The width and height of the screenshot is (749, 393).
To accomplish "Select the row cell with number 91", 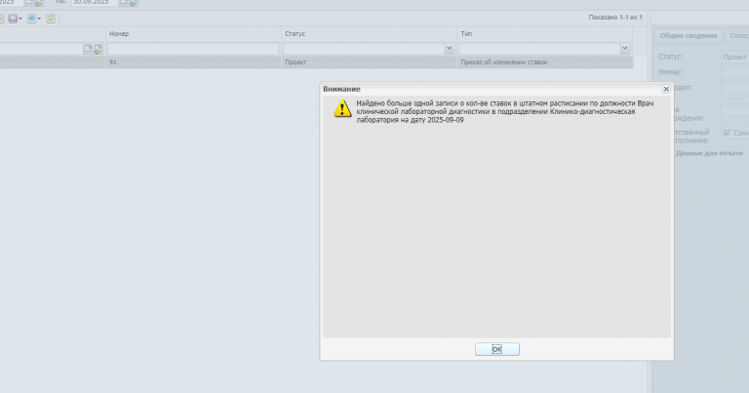I will [193, 62].
